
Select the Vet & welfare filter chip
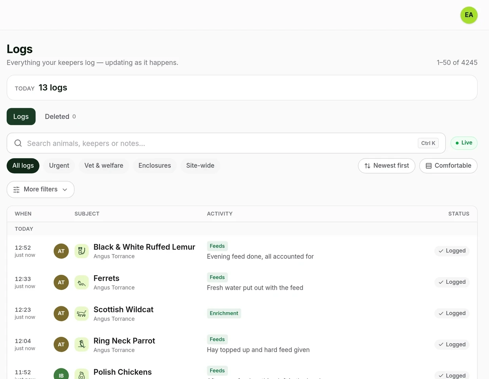104,165
